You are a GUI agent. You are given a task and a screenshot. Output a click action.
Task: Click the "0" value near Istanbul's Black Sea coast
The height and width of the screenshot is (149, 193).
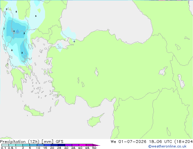(x=74, y=42)
